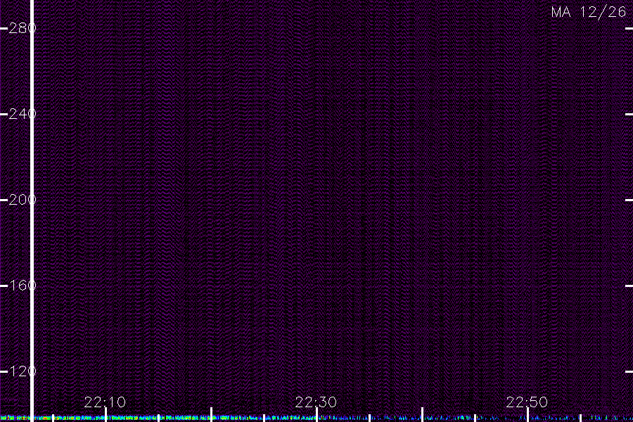Click the 280 frequency axis label
Image resolution: width=633 pixels, height=422 pixels.
23,28
